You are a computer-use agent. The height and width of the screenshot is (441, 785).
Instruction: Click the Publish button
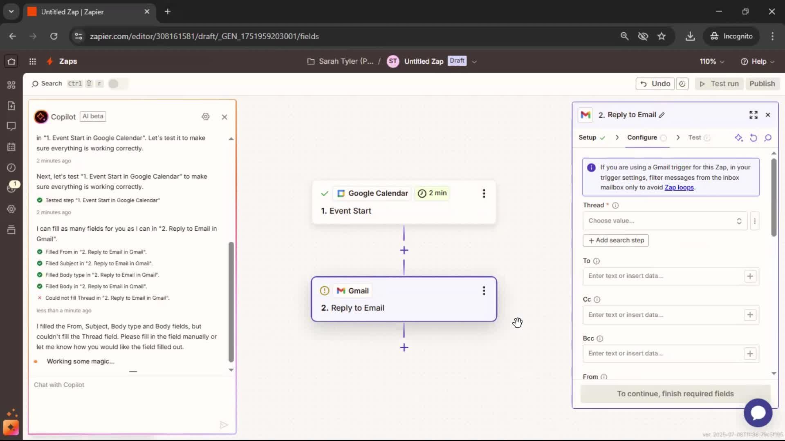coord(762,84)
